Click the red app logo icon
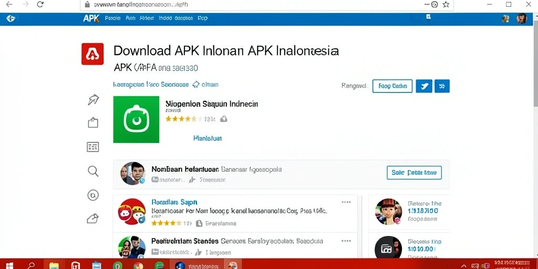 92,54
